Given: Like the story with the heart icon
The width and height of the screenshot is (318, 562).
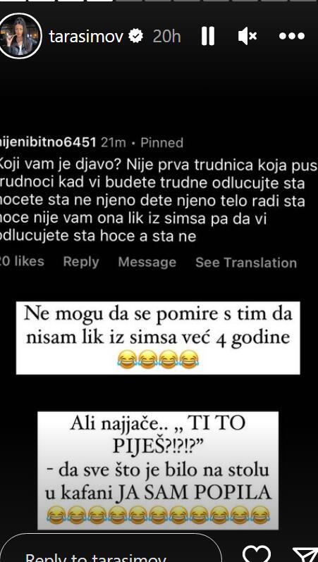Looking at the screenshot, I should (257, 554).
